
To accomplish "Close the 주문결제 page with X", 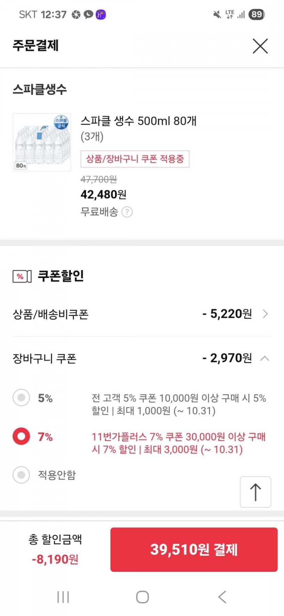I will tap(260, 46).
